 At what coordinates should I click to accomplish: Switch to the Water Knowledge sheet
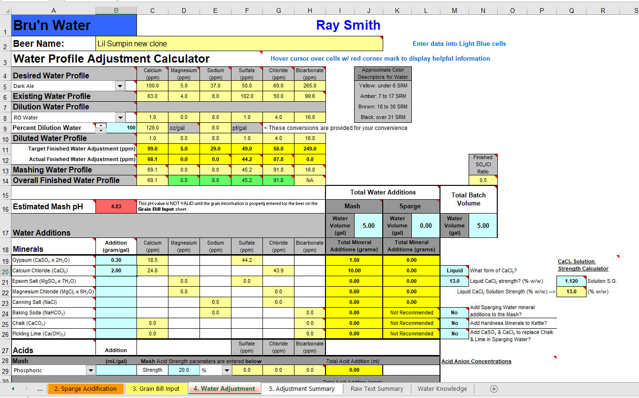click(x=442, y=389)
